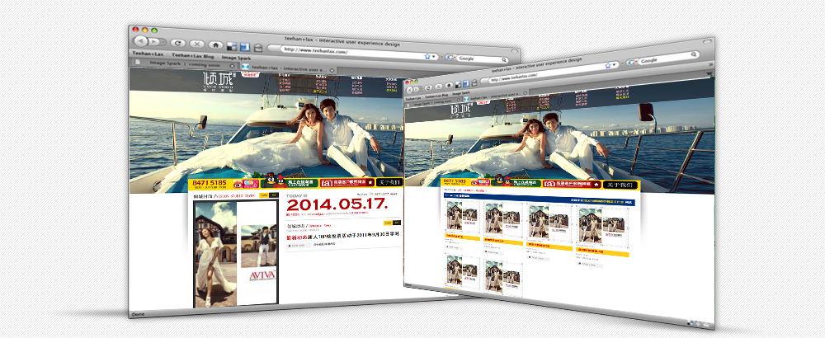The height and width of the screenshot is (338, 825).
Task: Open third gallery thumbnail in right window's top row
Action: tap(549, 223)
